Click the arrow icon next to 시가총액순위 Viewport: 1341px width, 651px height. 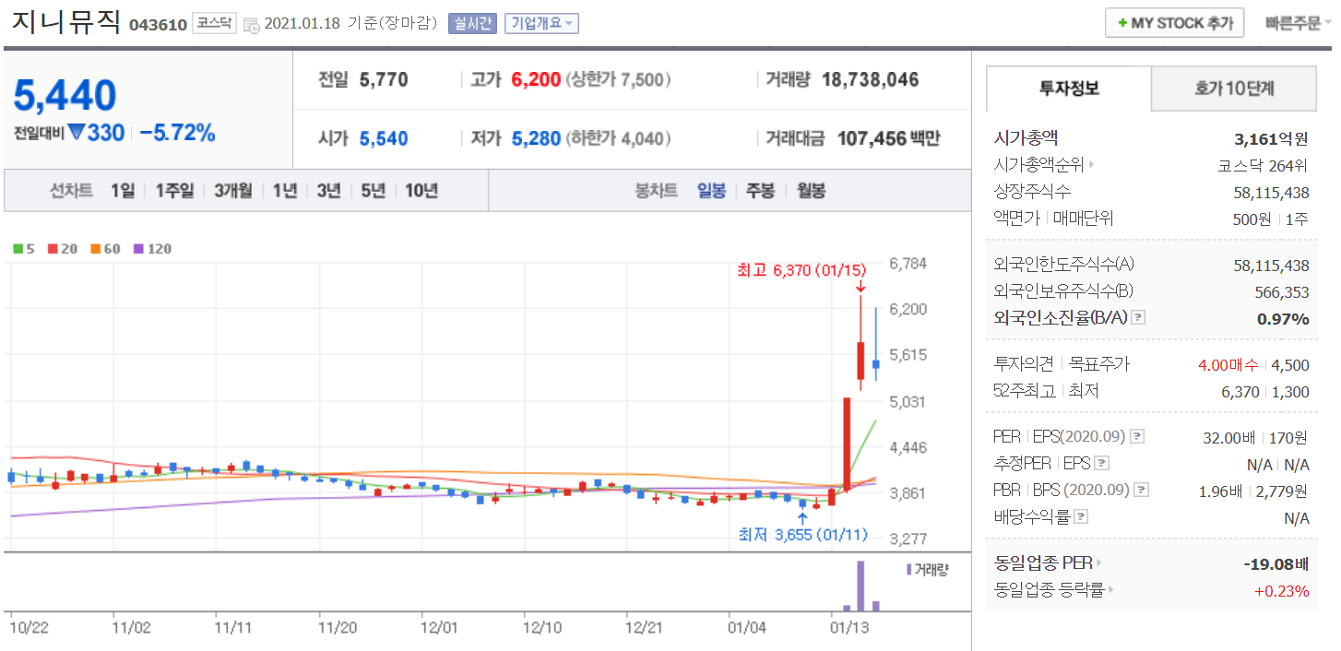coord(1092,166)
